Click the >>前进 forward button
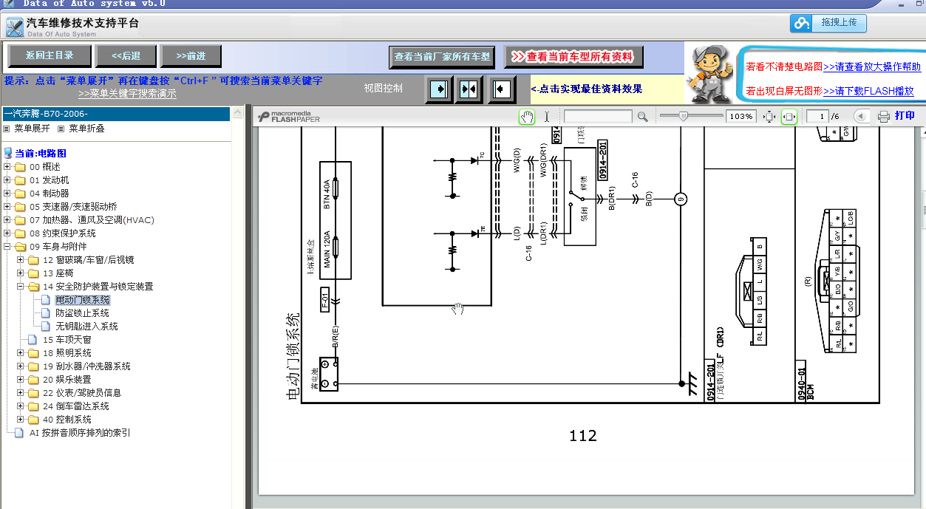The width and height of the screenshot is (926, 509). [191, 55]
